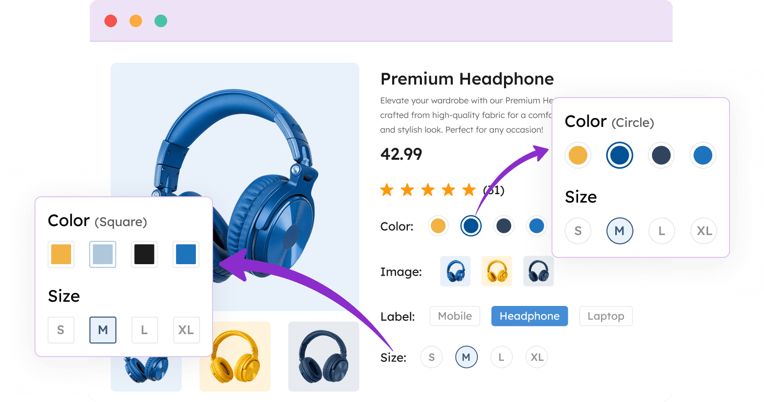
Task: Select square size L in Square panel
Action: tap(144, 330)
